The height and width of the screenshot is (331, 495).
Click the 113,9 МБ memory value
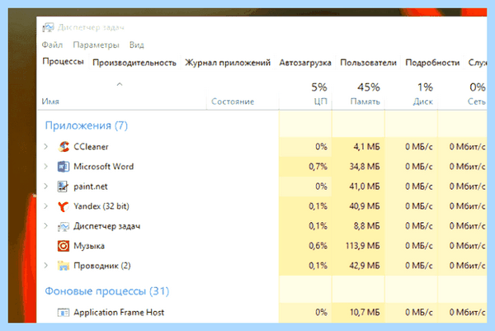click(362, 246)
